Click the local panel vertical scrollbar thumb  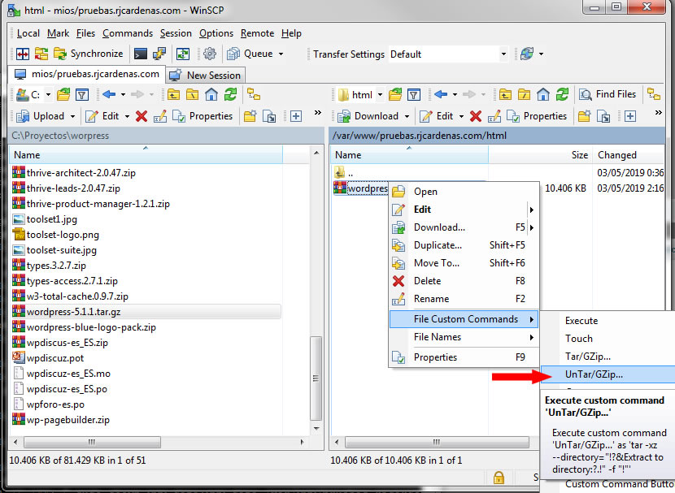(x=316, y=378)
